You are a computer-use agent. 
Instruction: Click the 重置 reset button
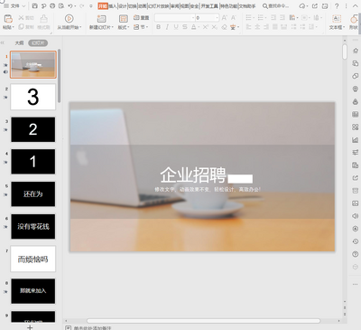[x=141, y=18]
